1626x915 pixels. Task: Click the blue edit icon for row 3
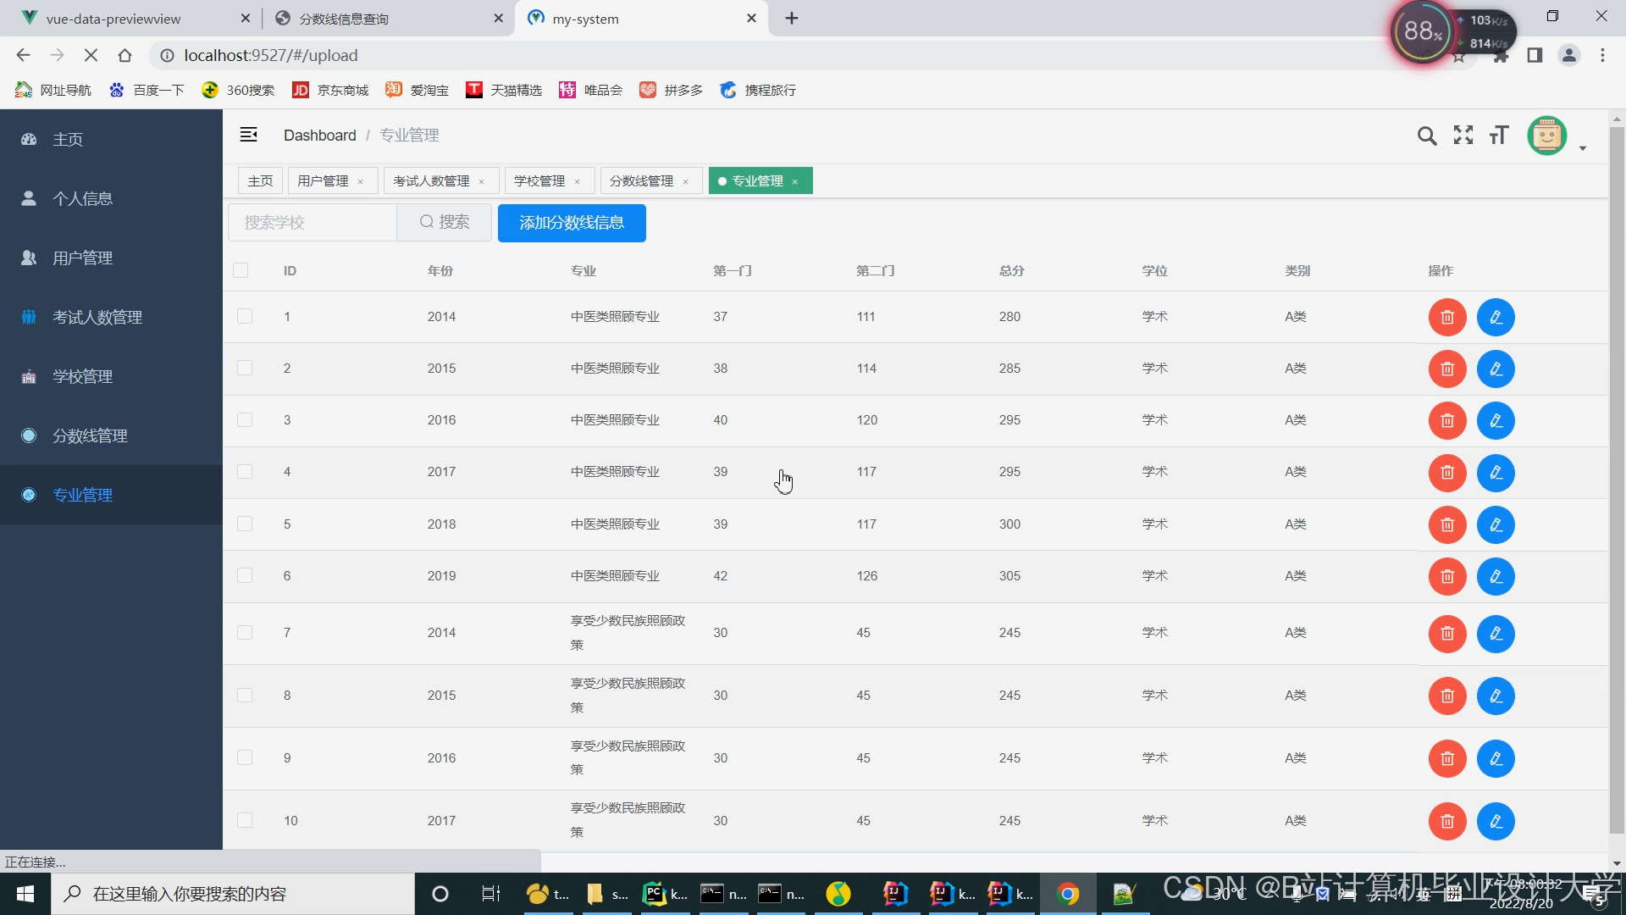click(1496, 421)
